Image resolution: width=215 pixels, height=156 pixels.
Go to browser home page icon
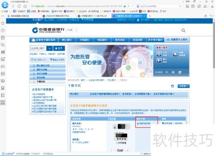point(25,6)
